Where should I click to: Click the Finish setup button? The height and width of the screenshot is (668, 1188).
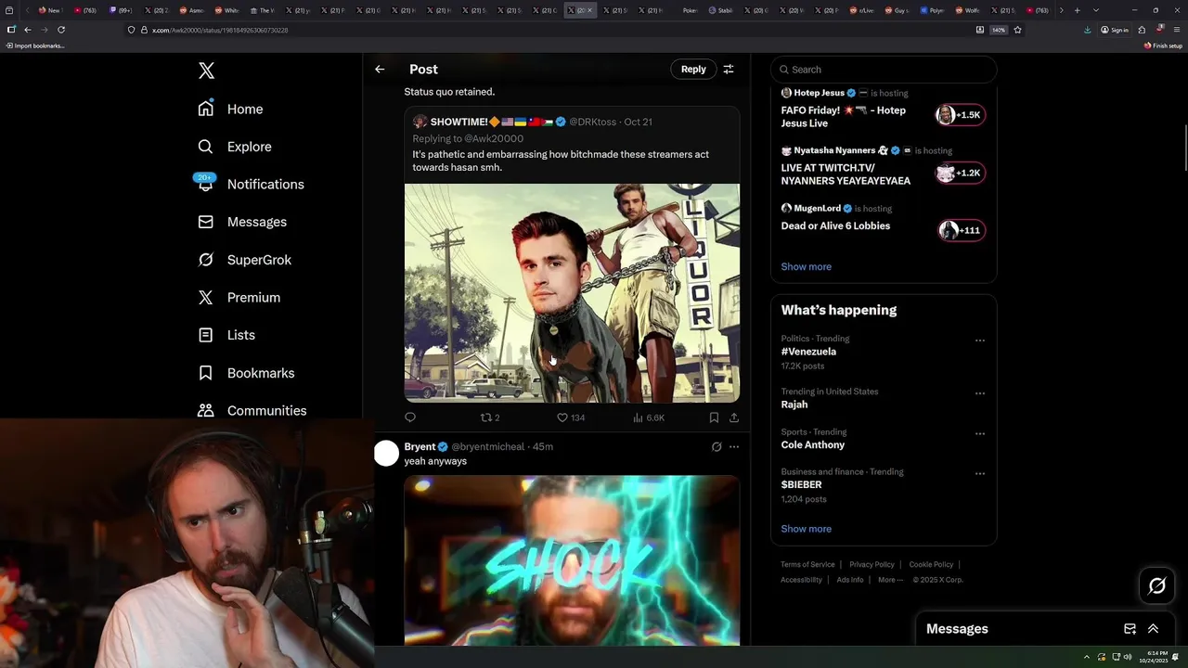(1163, 45)
